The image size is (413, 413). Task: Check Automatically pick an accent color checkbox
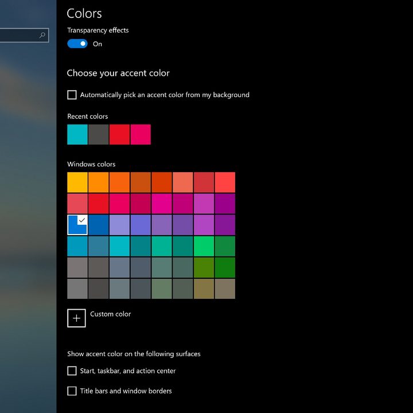(x=72, y=95)
